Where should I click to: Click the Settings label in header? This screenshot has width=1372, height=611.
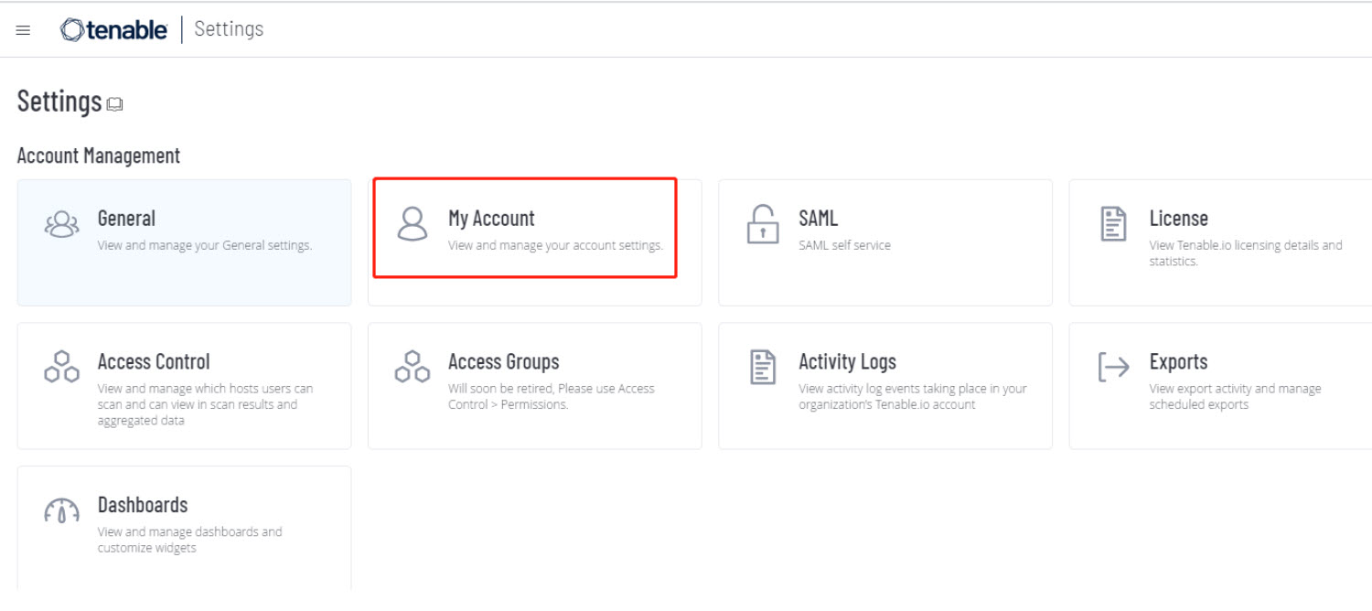[x=229, y=29]
